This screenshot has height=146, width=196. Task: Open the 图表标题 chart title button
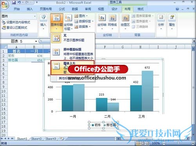tap(56, 22)
